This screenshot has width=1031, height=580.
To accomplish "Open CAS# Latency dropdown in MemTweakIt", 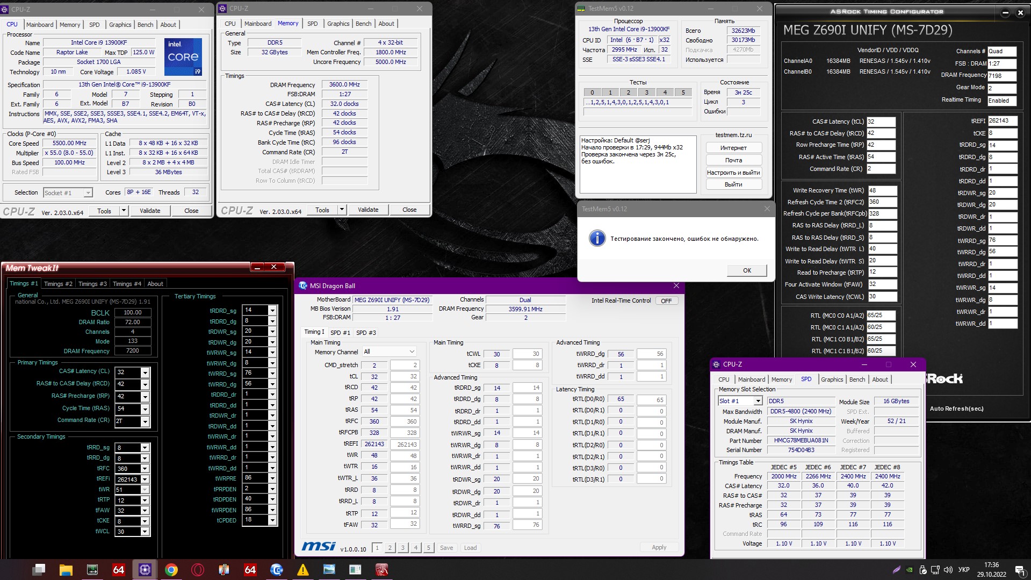I will click(x=145, y=373).
